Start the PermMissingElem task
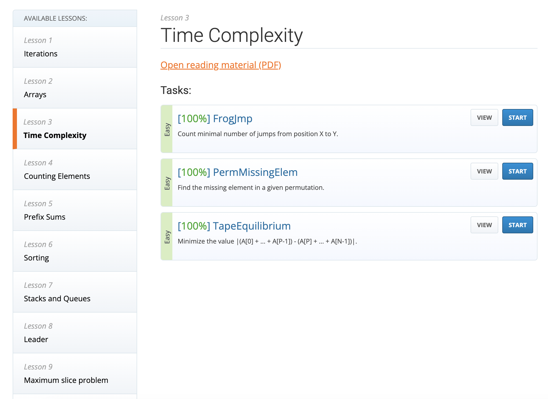This screenshot has height=399, width=548. tap(517, 171)
